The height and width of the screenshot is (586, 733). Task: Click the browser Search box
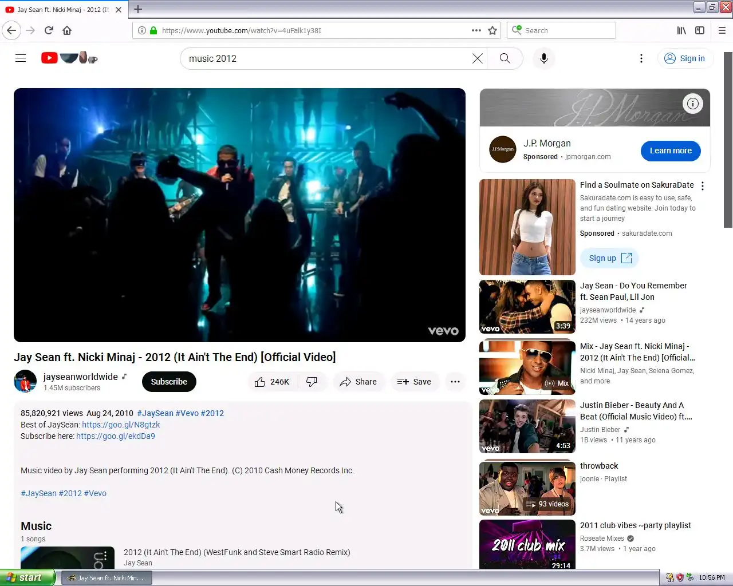tap(561, 30)
